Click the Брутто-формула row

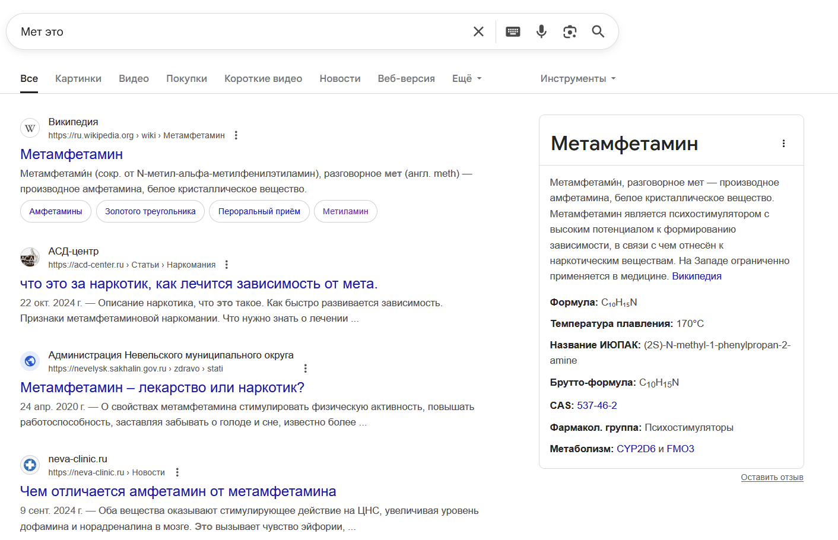point(614,383)
